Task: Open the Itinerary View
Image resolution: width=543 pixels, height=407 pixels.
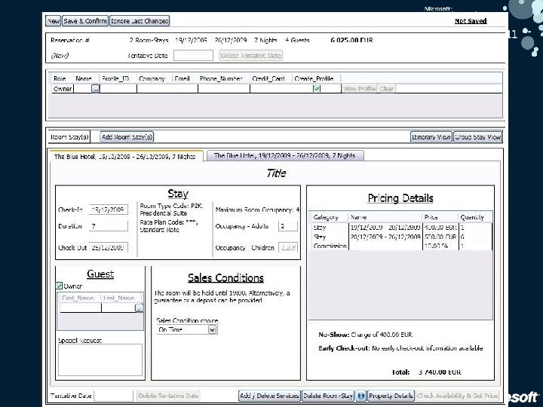Action: pos(431,136)
